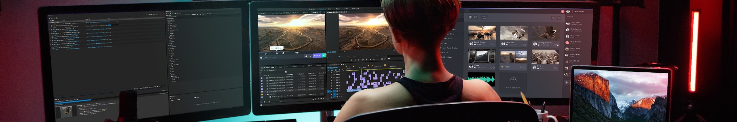Click the add contact plus icon in sidebar
This screenshot has width=737, height=122.
point(567,82)
